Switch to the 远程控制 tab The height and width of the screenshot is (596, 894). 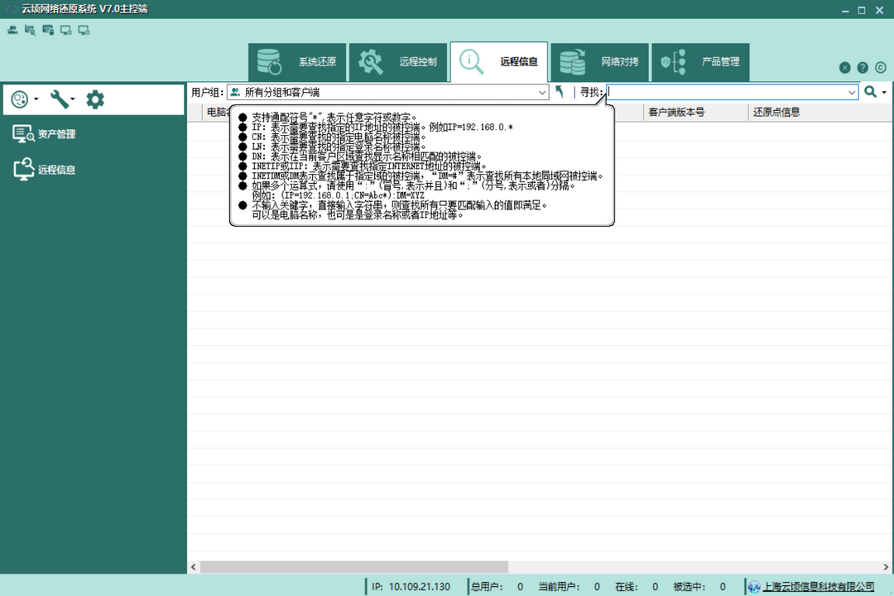pyautogui.click(x=398, y=62)
